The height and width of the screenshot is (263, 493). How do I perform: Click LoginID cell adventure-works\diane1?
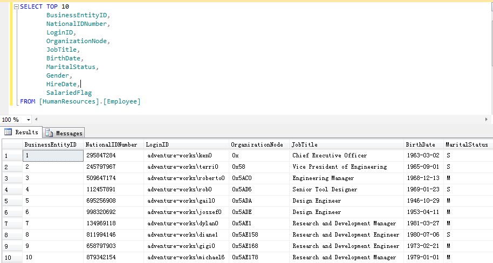pyautogui.click(x=187, y=235)
